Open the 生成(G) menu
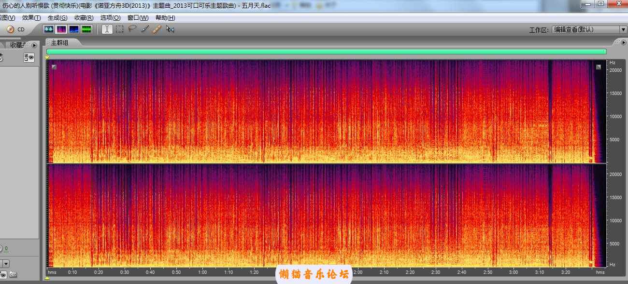 [x=57, y=18]
